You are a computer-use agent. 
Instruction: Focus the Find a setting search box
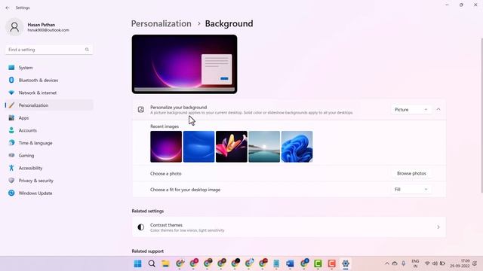tap(48, 50)
